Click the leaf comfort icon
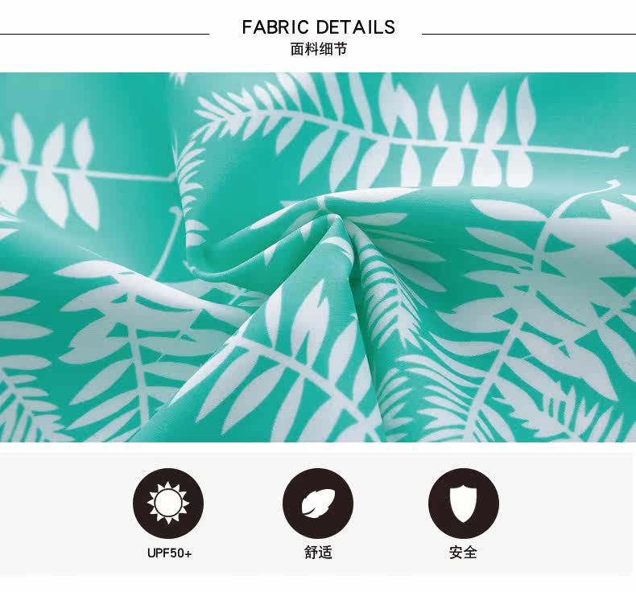The image size is (636, 592). click(318, 503)
